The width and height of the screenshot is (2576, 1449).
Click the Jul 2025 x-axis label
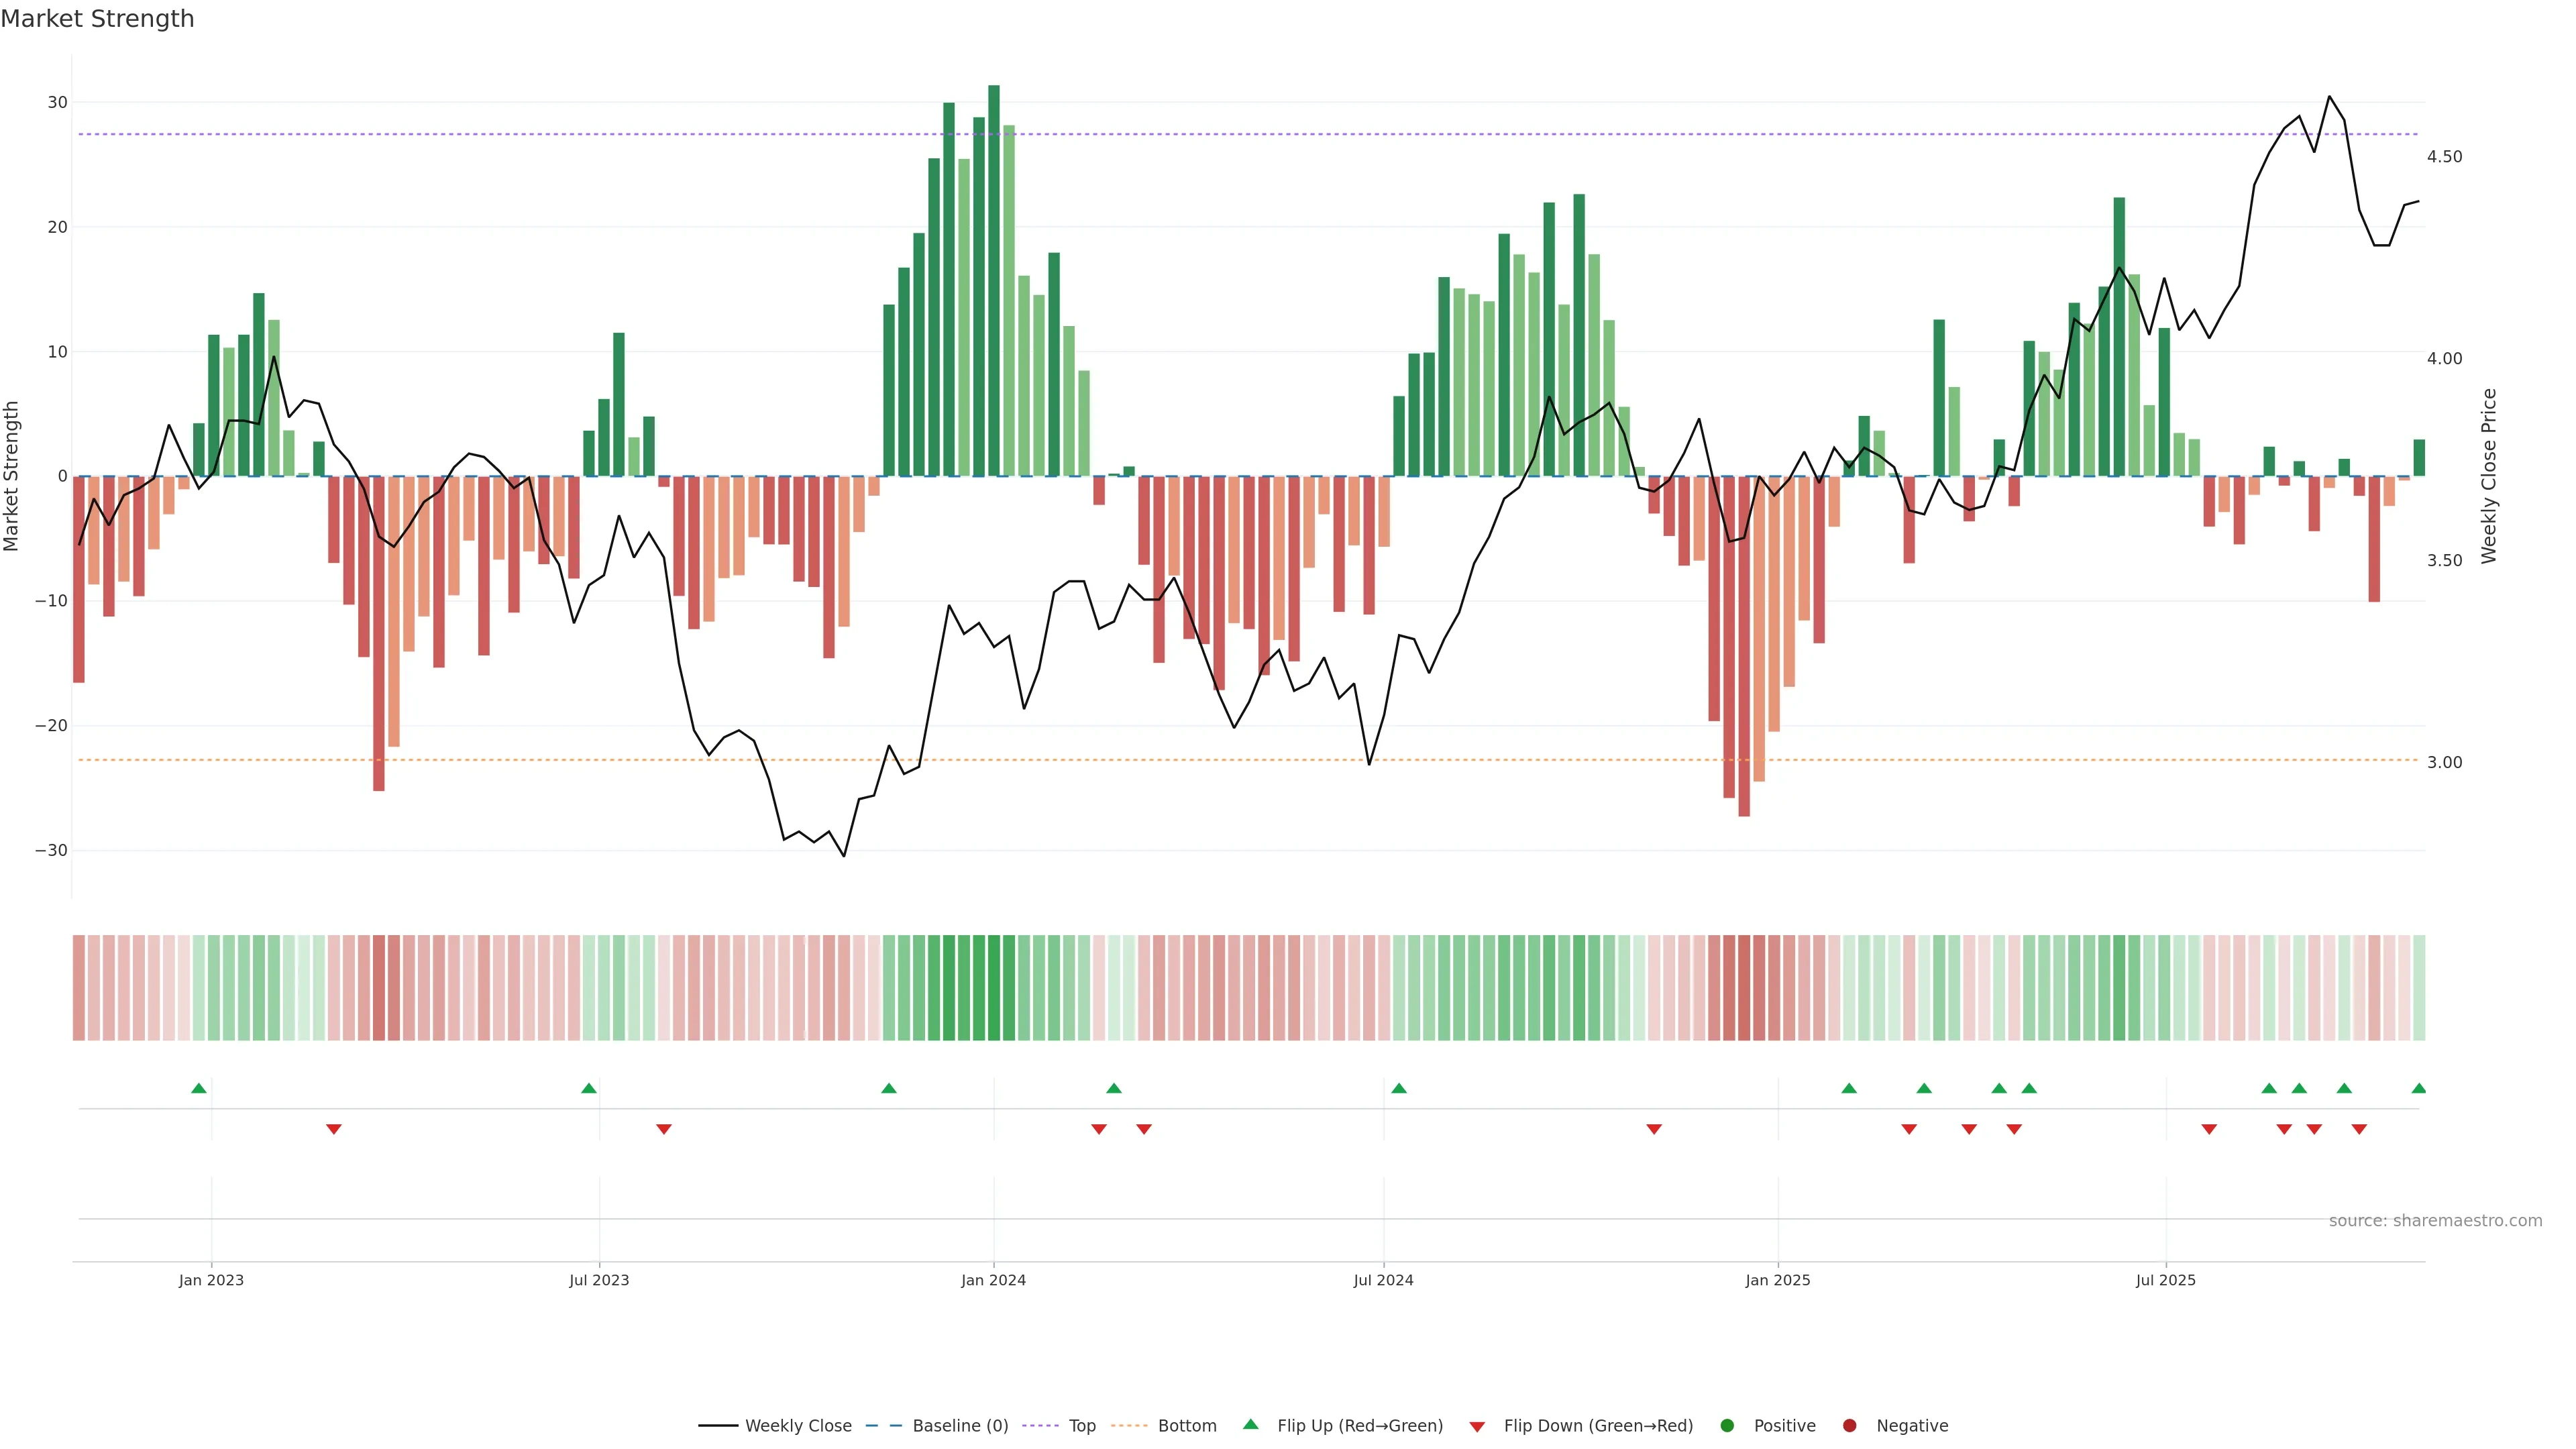click(2165, 1280)
